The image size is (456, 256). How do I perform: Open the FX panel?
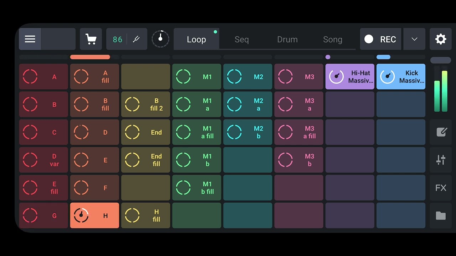(x=441, y=188)
